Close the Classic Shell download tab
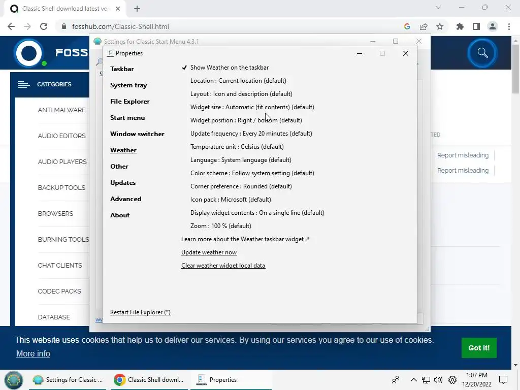Viewport: 520px width, 390px height. coord(118,9)
